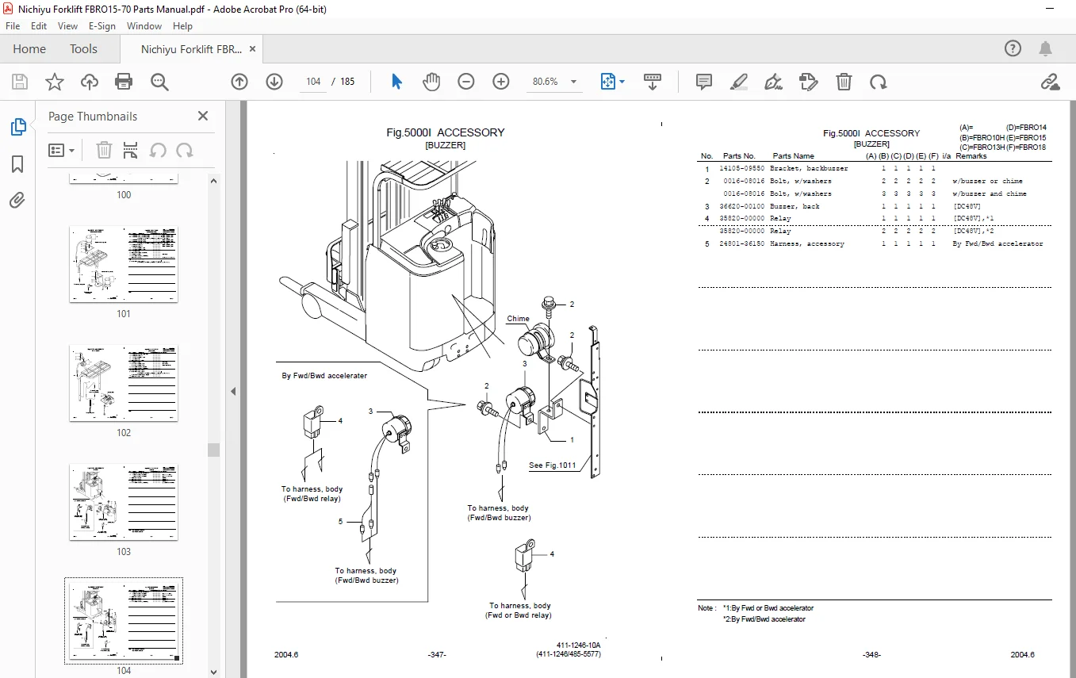Click the current page number field
Screen dimensions: 1076x678
(312, 82)
